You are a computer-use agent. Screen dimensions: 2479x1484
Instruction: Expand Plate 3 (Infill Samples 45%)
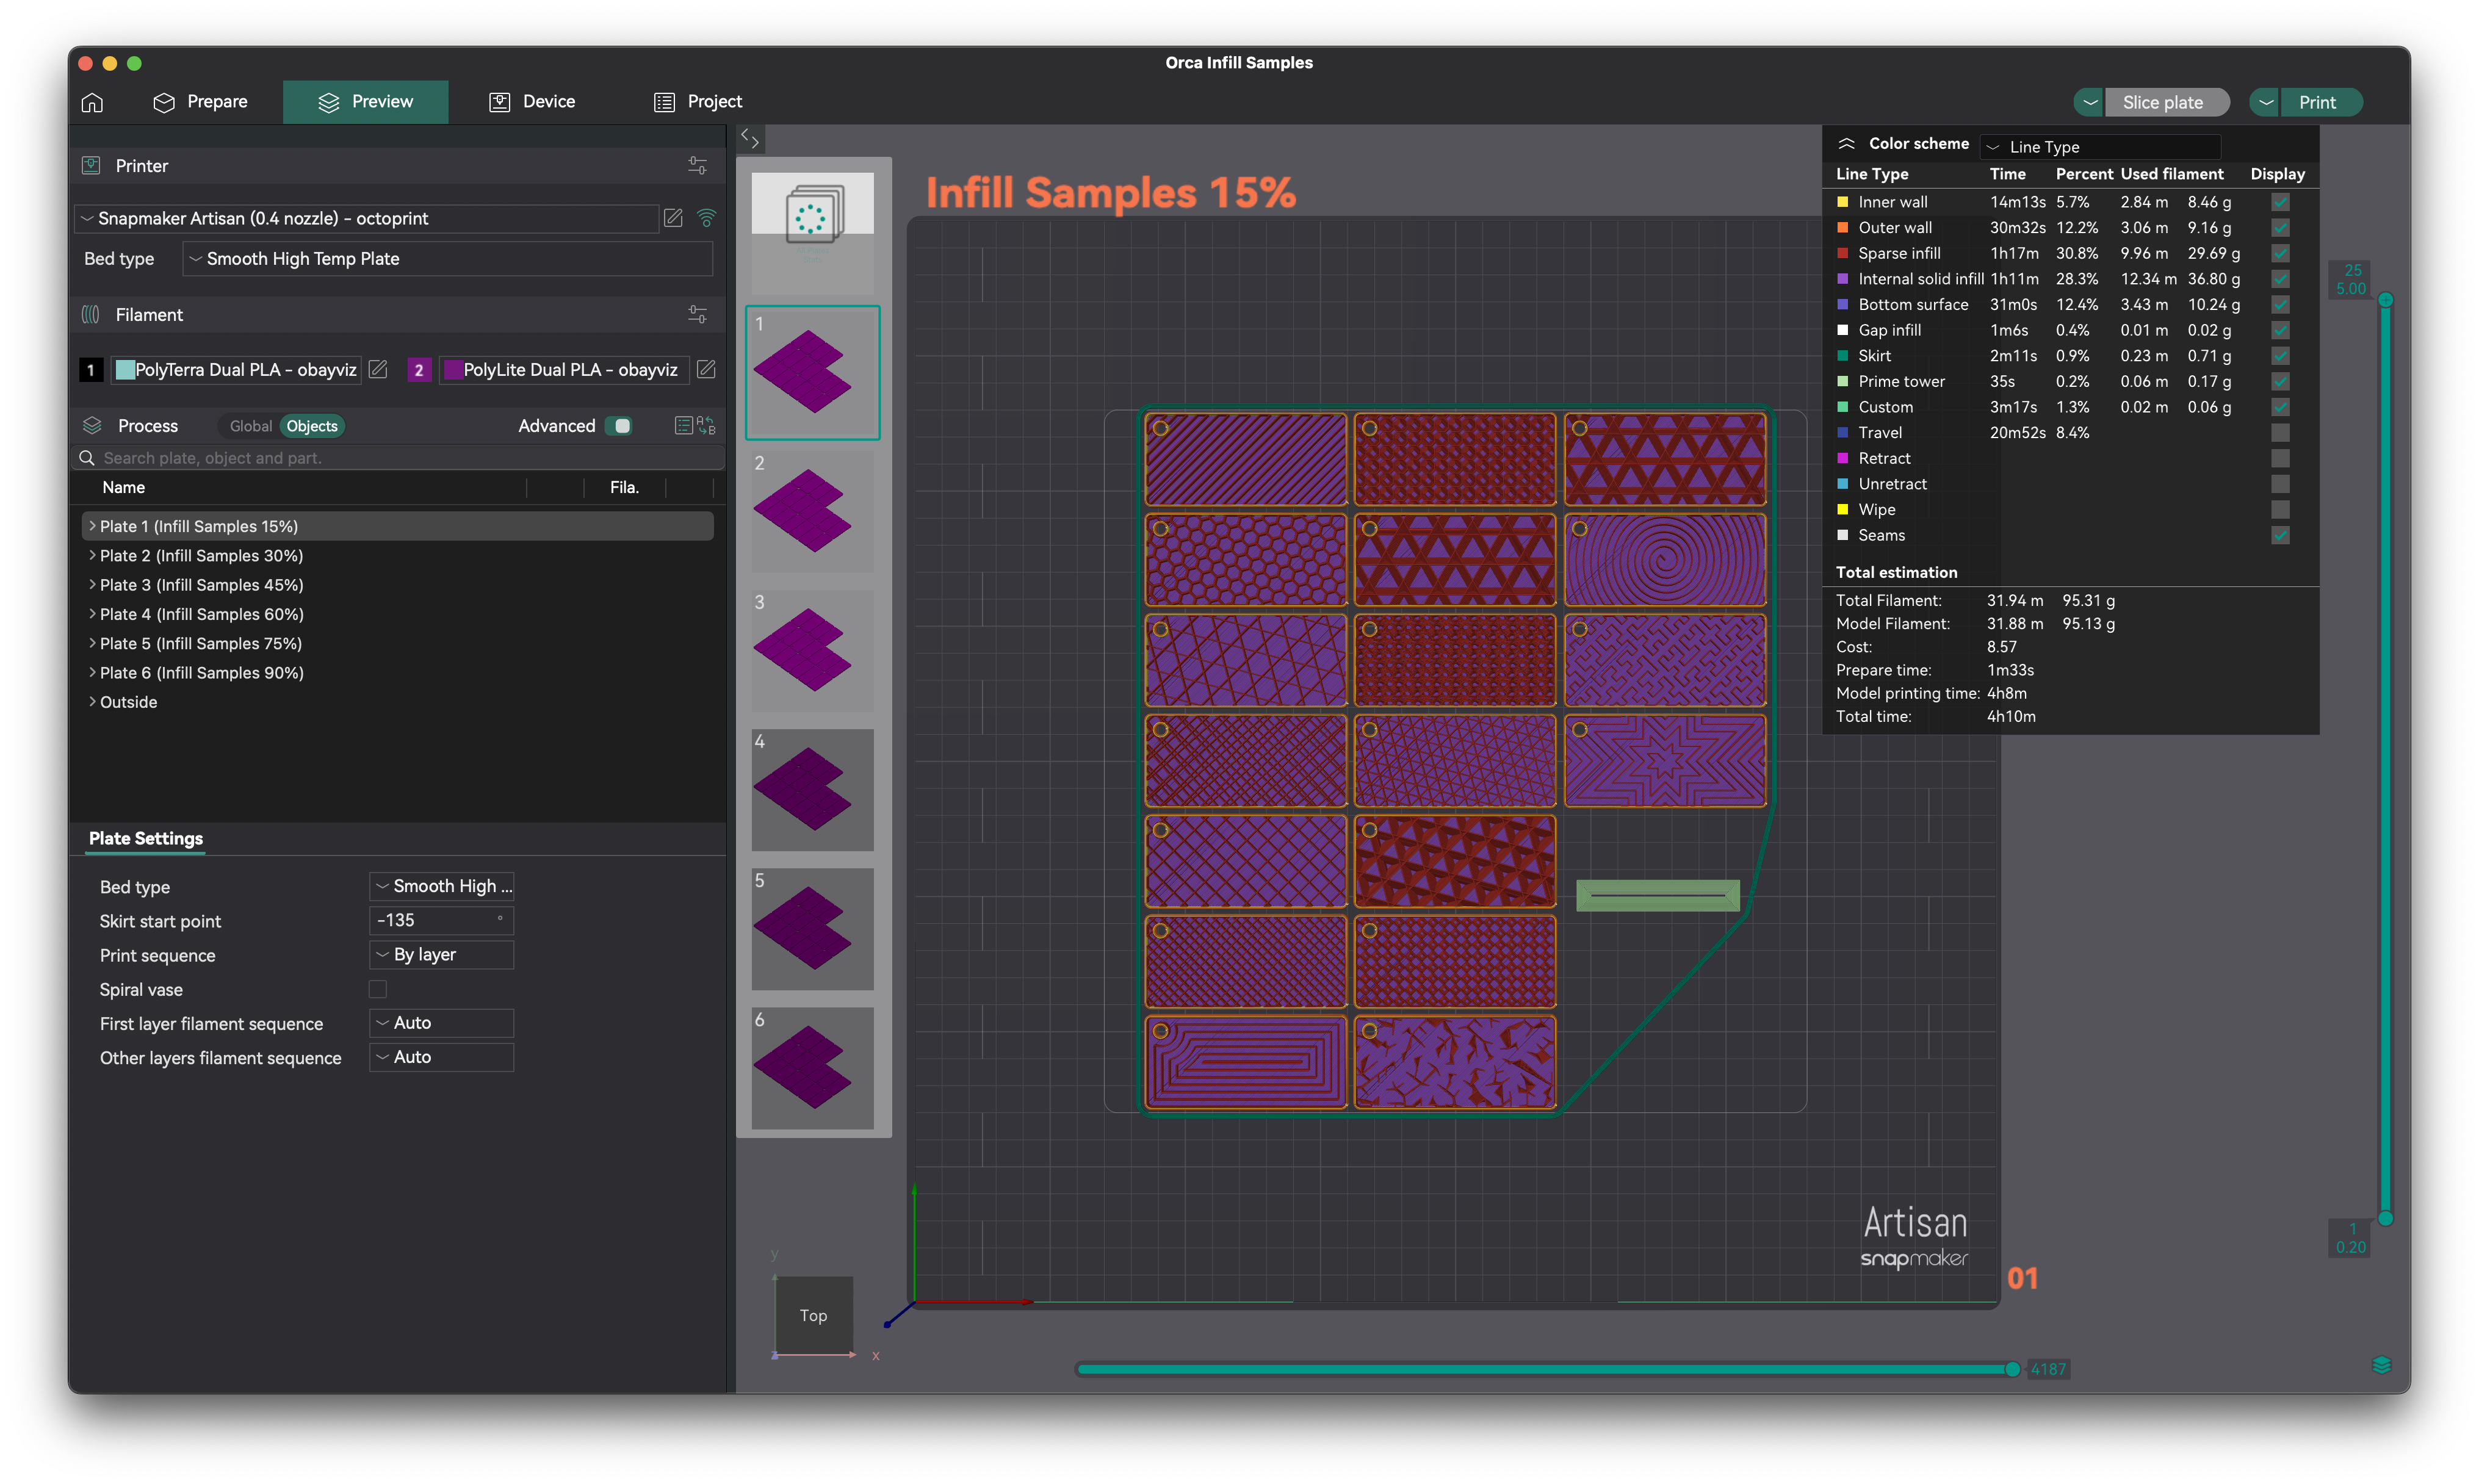point(92,585)
